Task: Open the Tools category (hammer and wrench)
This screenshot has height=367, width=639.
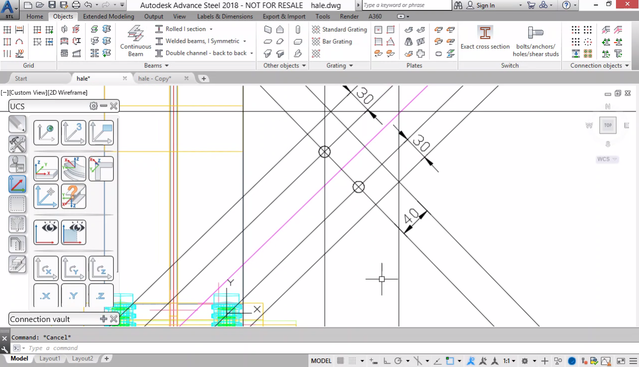Action: tap(18, 144)
